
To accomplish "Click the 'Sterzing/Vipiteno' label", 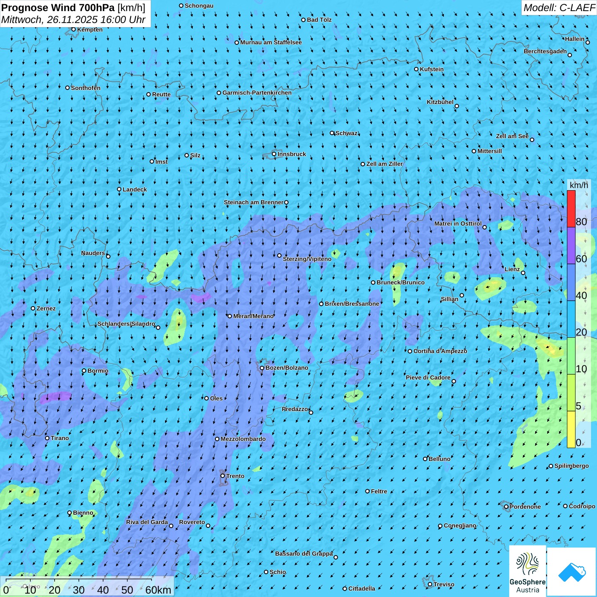I will tap(307, 259).
